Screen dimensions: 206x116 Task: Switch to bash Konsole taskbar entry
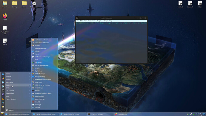[100, 114]
